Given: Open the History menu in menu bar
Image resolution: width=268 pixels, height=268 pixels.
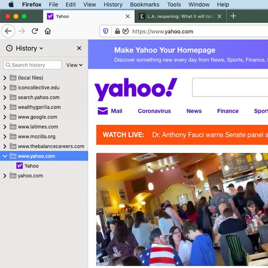Looking at the screenshot, I should (113, 4).
